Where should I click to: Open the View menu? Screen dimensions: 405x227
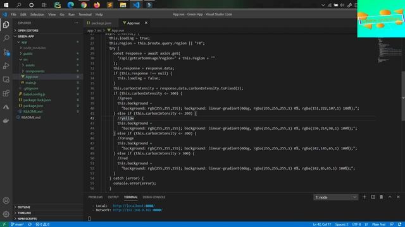click(52, 15)
